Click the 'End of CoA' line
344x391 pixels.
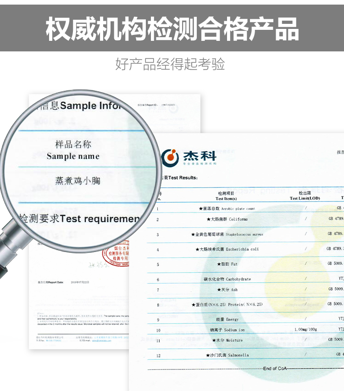(x=275, y=369)
